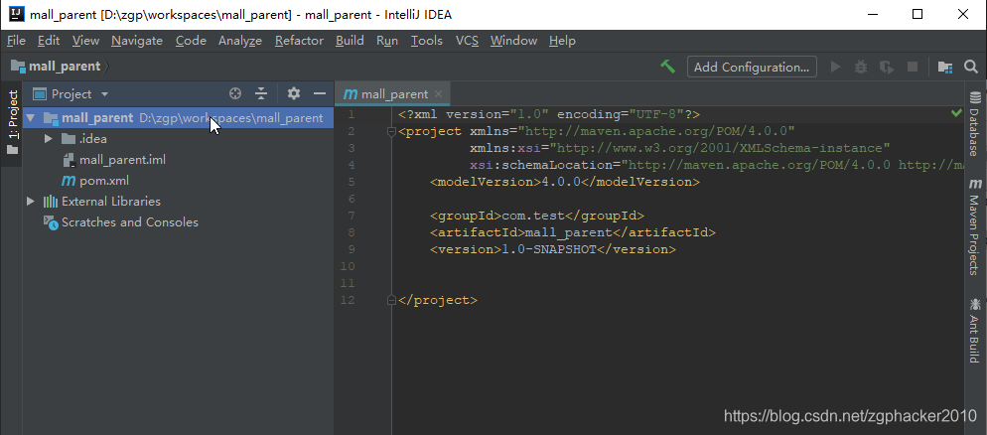
Task: Click version 1.0-SNAPSHOT text in editor
Action: click(x=548, y=249)
